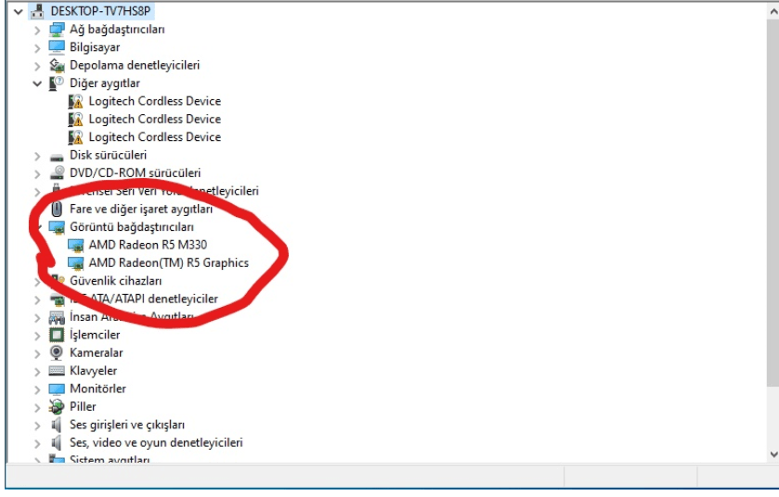779x497 pixels.
Task: Select the third Logitech Cordless Device entry
Action: pyautogui.click(x=155, y=137)
